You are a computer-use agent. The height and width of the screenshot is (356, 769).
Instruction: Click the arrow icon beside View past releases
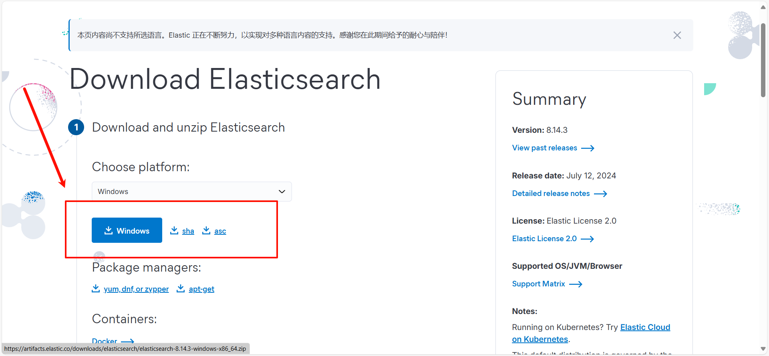tap(588, 148)
